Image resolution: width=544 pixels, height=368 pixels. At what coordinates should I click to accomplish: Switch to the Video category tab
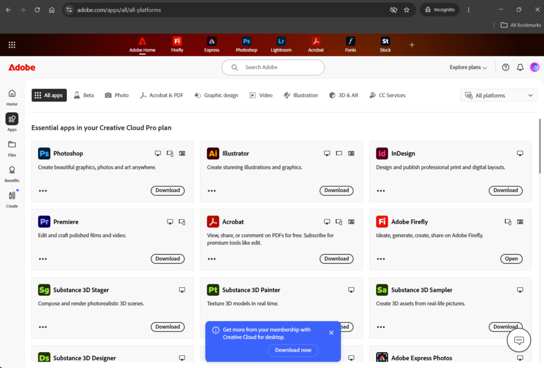click(x=261, y=96)
